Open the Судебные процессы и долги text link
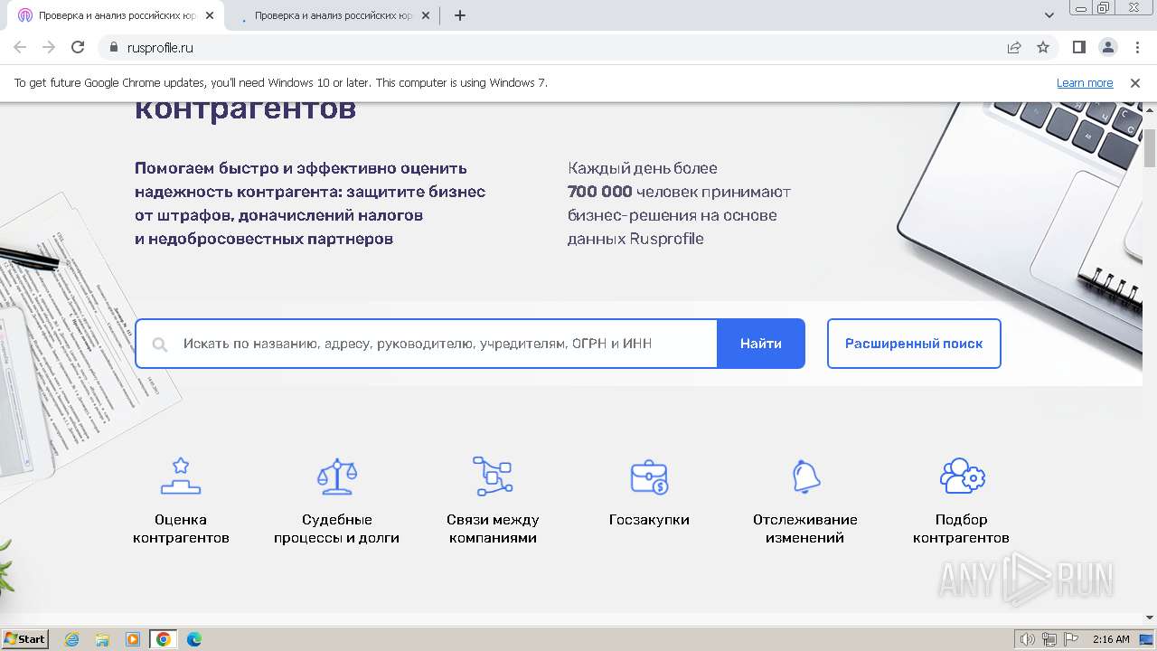The image size is (1157, 651). [337, 529]
